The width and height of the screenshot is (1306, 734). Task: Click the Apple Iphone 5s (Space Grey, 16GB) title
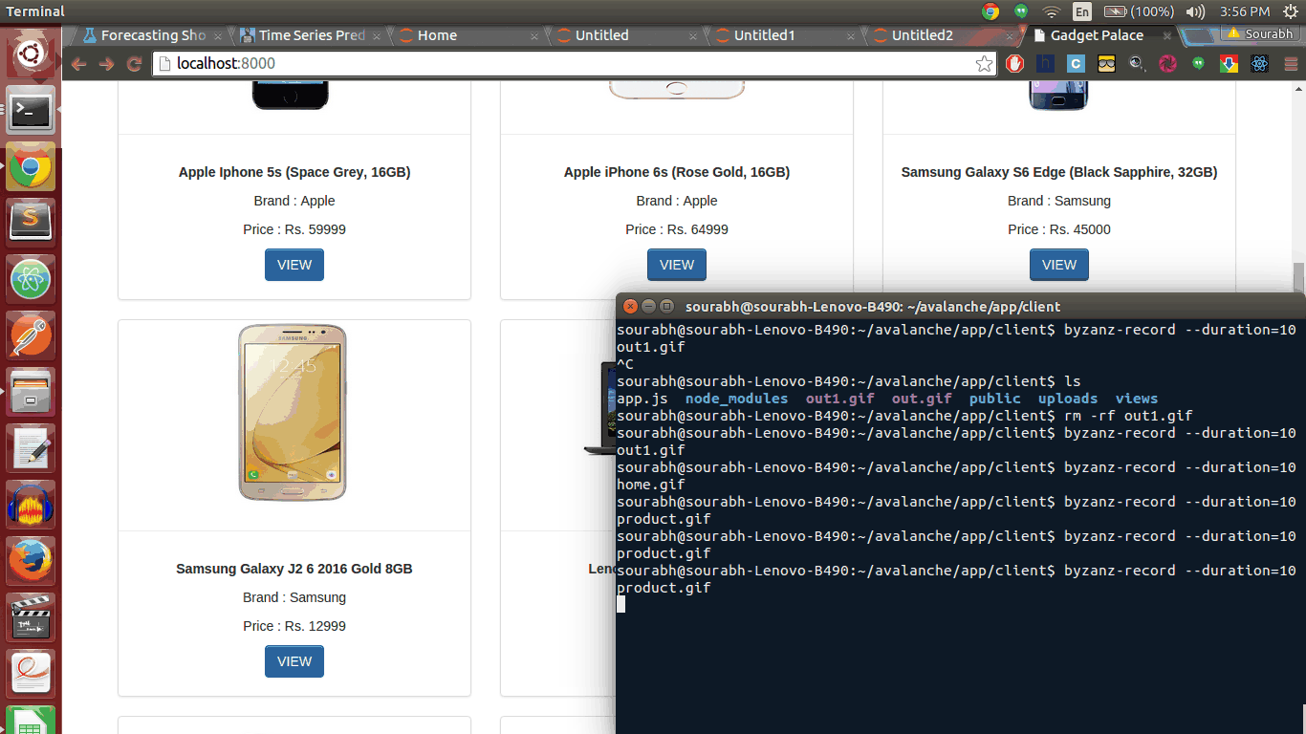tap(294, 172)
